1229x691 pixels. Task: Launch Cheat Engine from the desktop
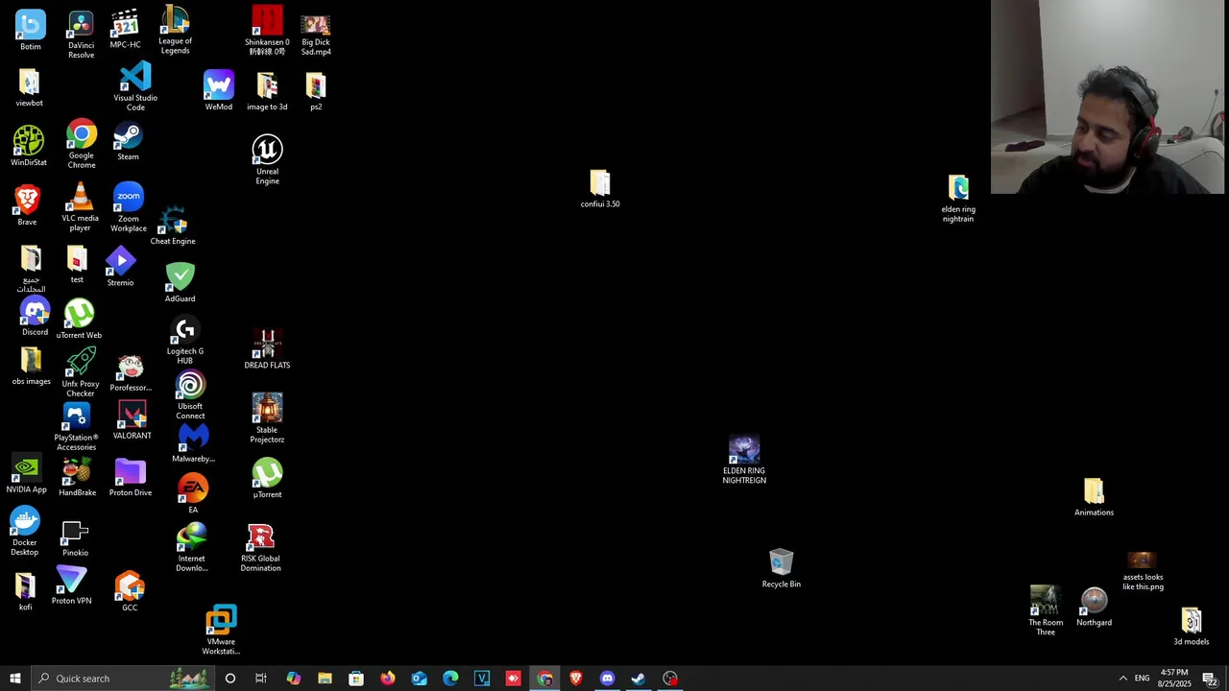tap(173, 226)
